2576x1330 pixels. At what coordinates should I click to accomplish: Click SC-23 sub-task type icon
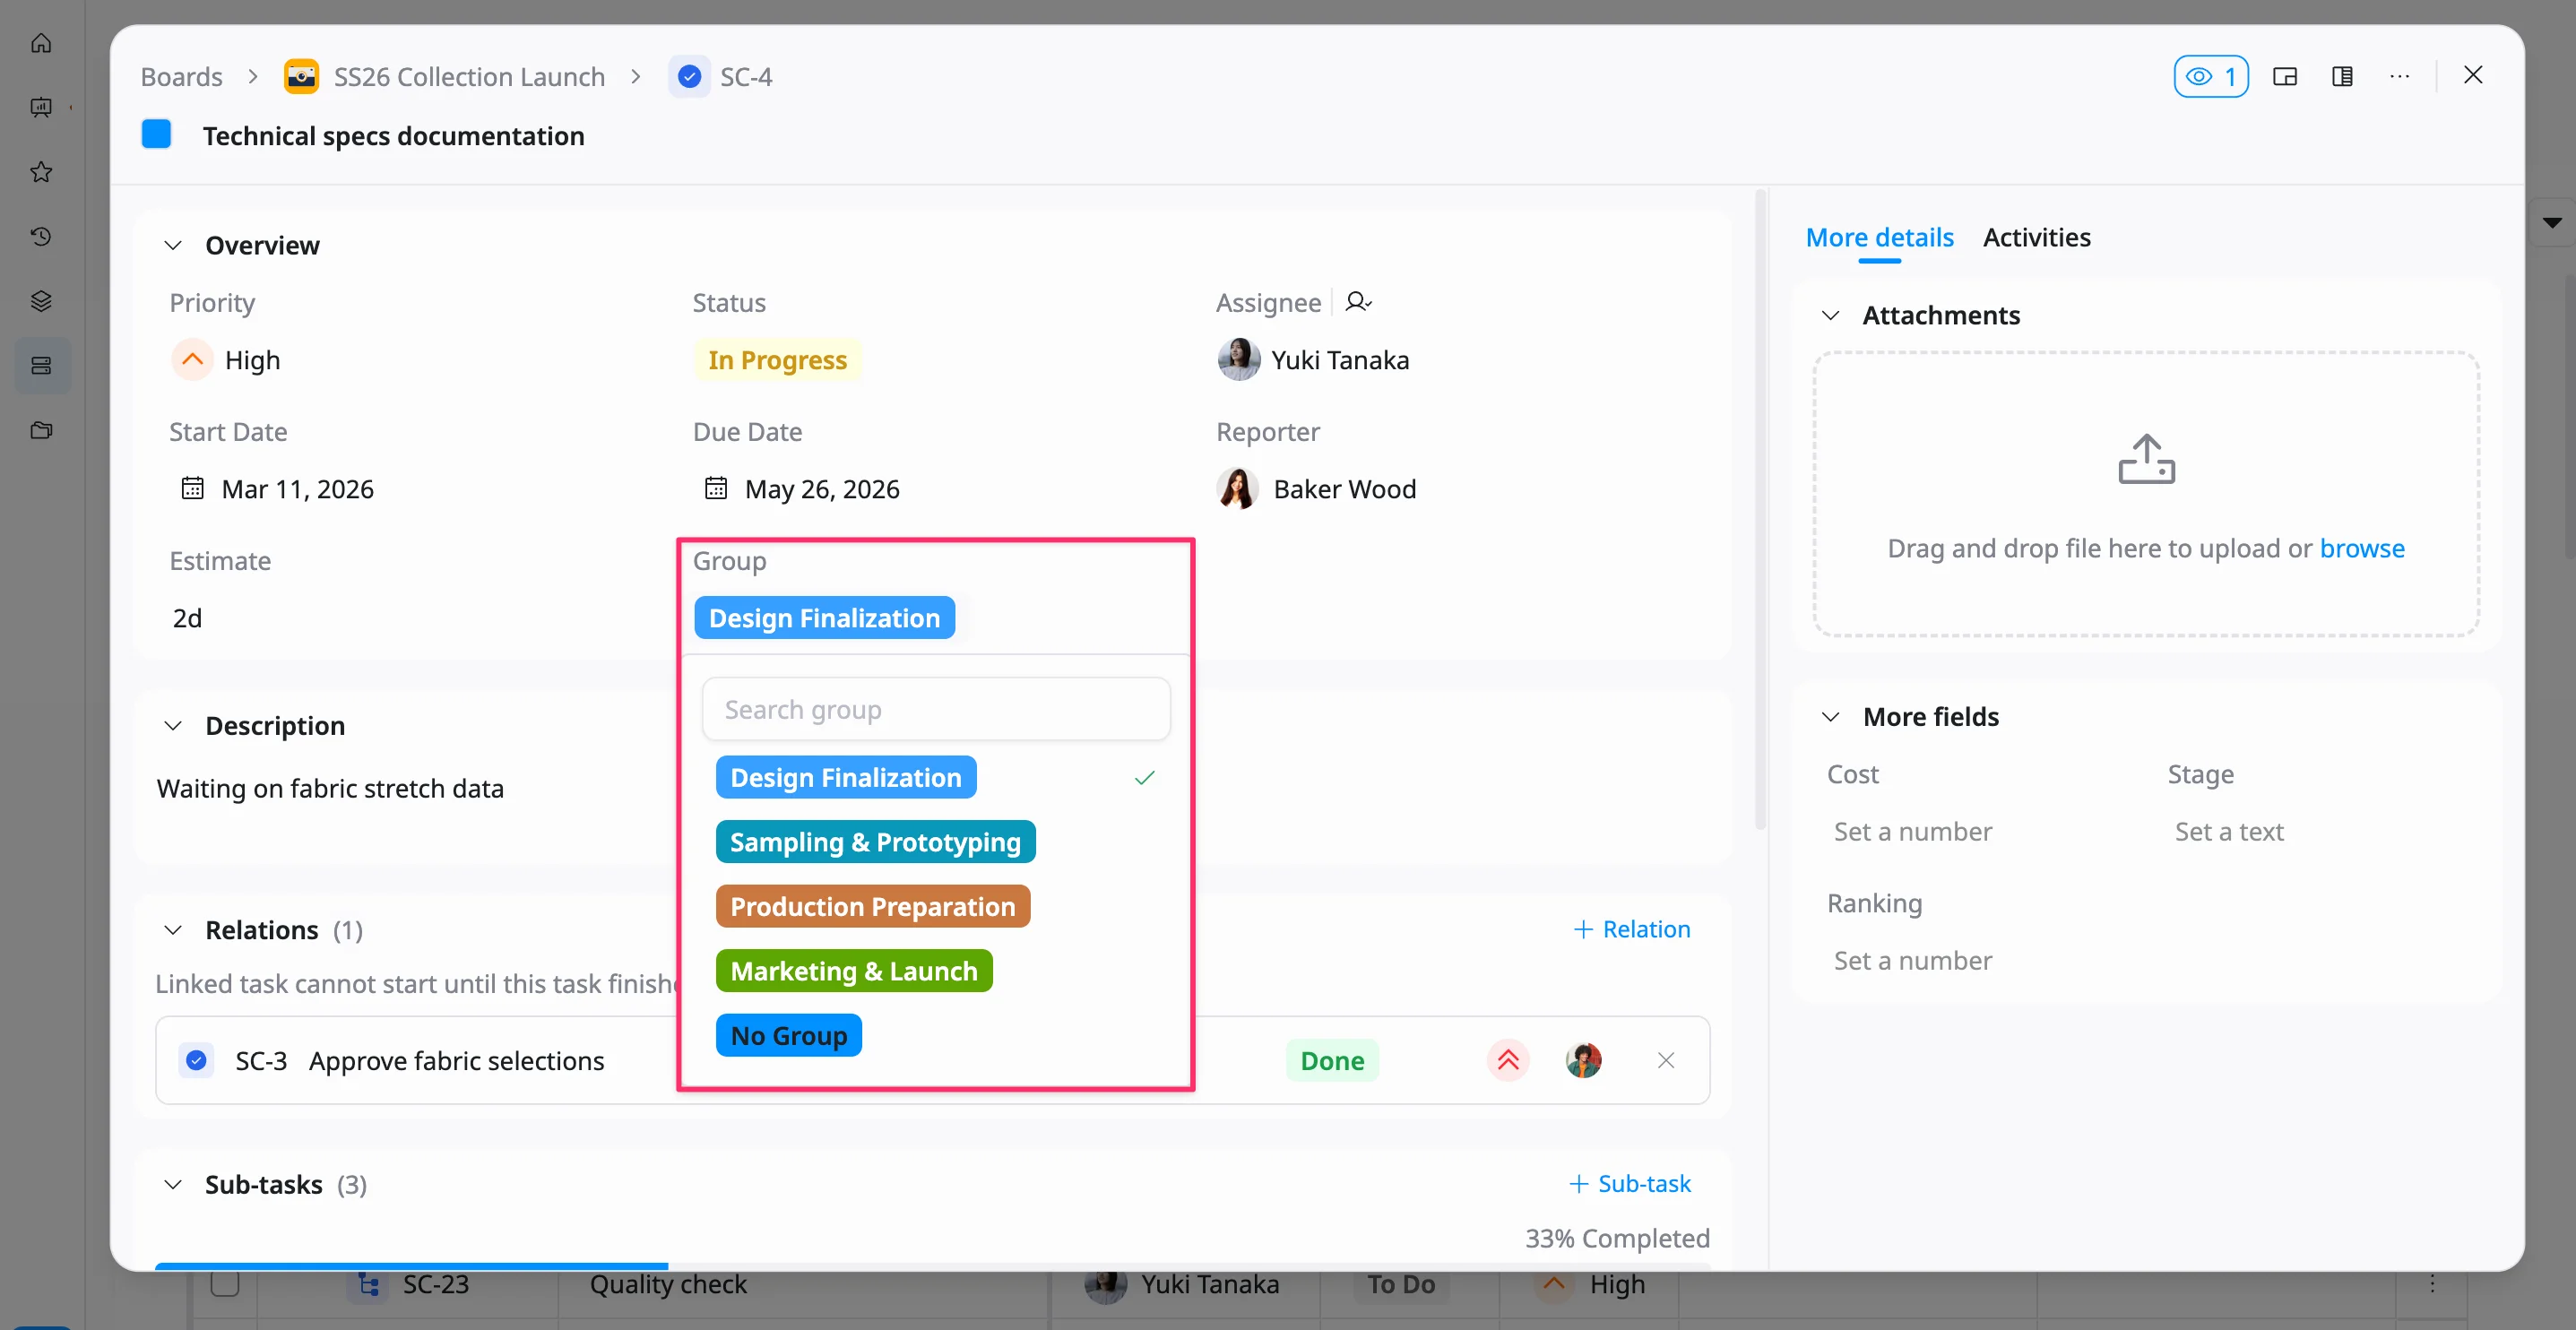368,1284
